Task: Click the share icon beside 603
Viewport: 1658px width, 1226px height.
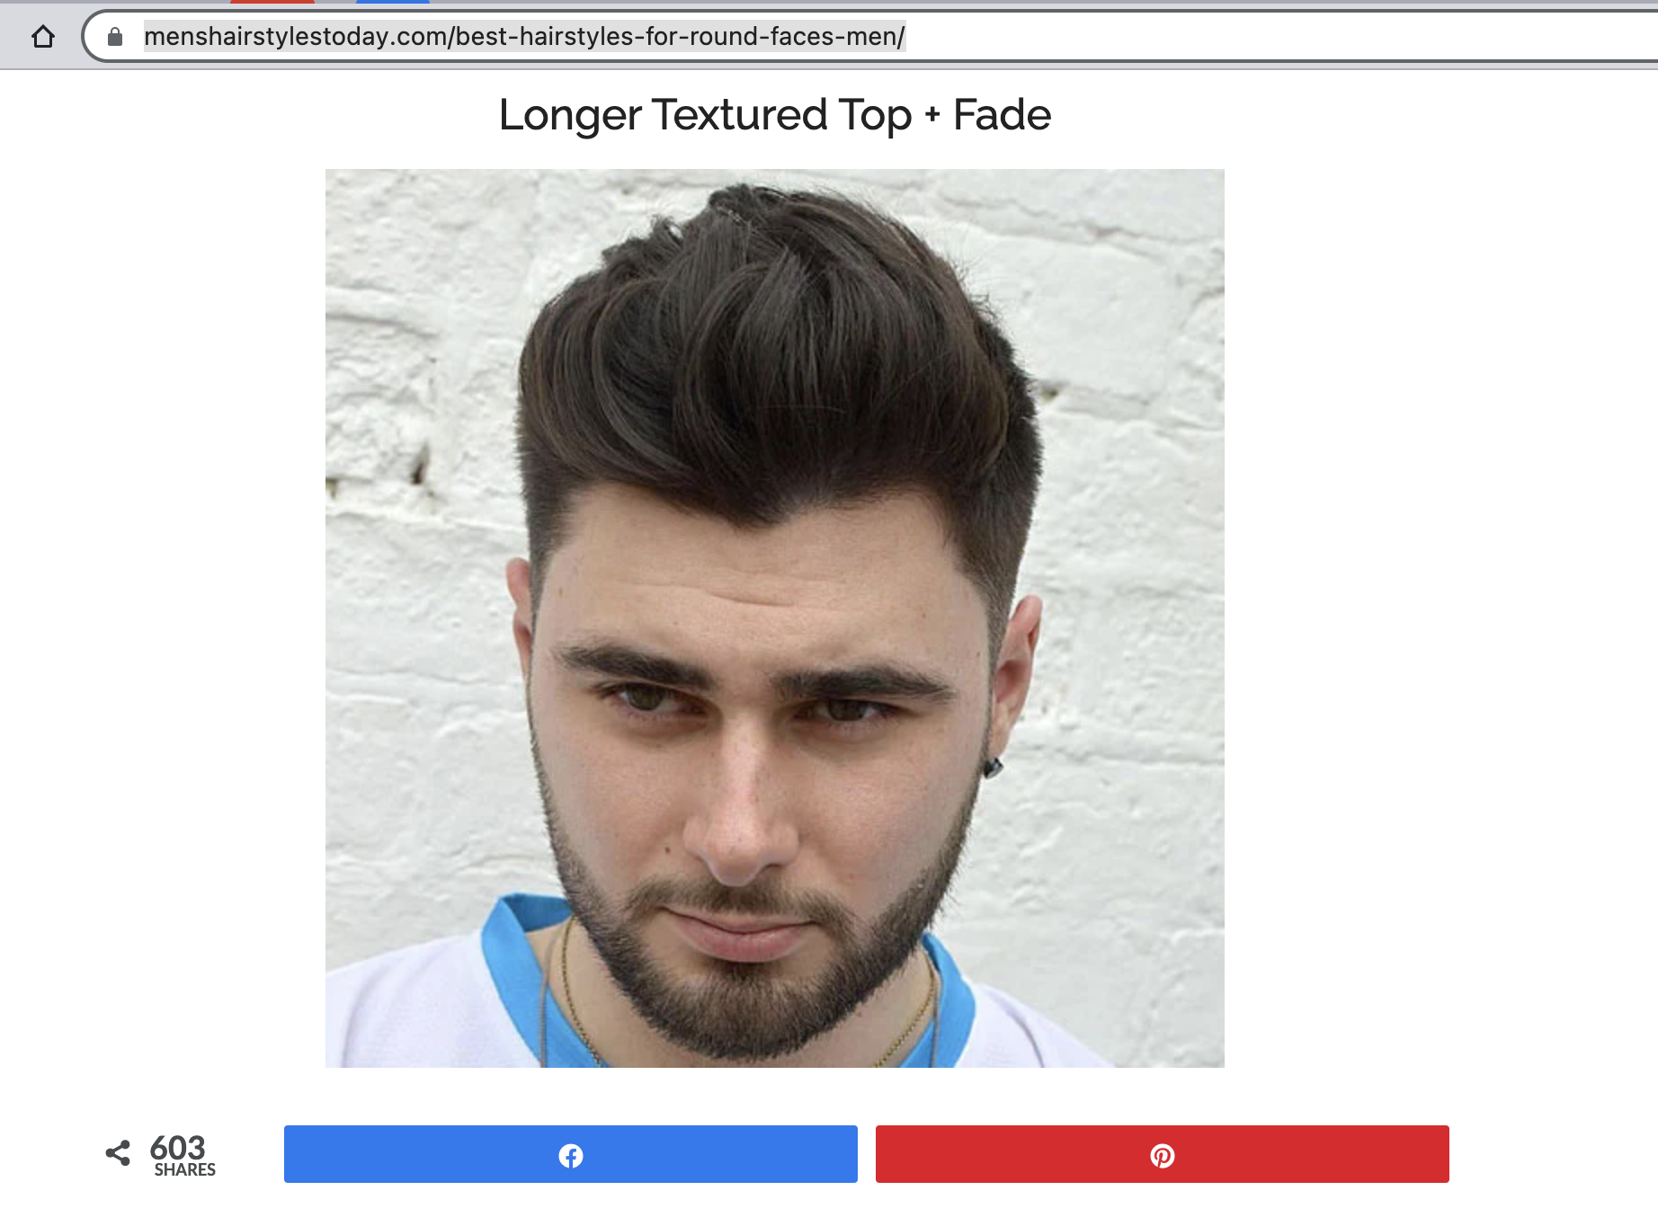Action: tap(118, 1153)
